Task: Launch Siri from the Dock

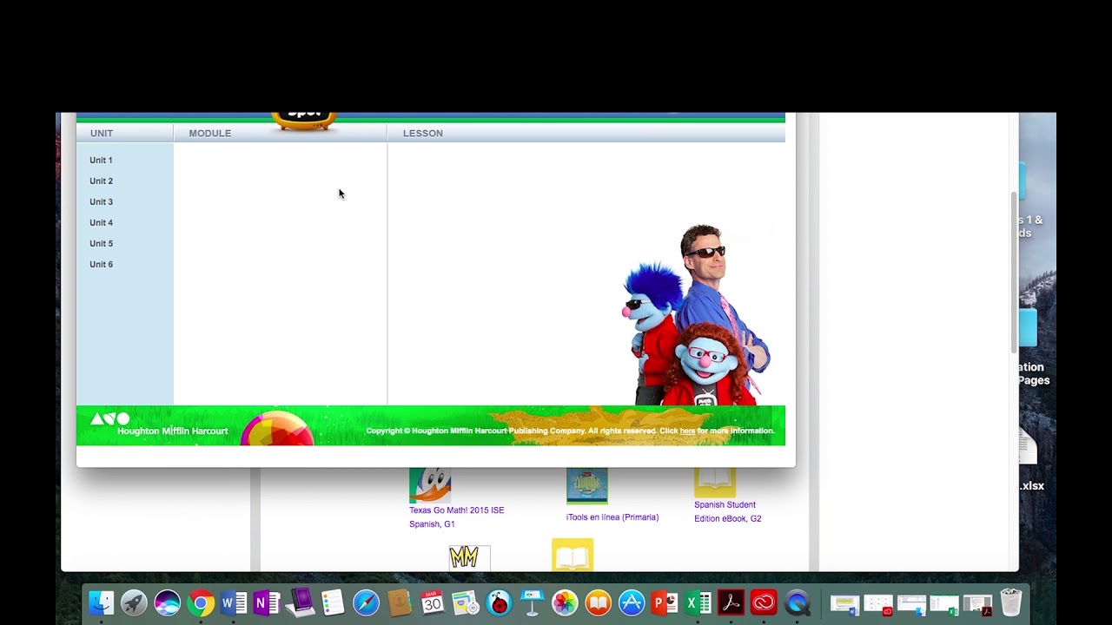Action: point(167,602)
